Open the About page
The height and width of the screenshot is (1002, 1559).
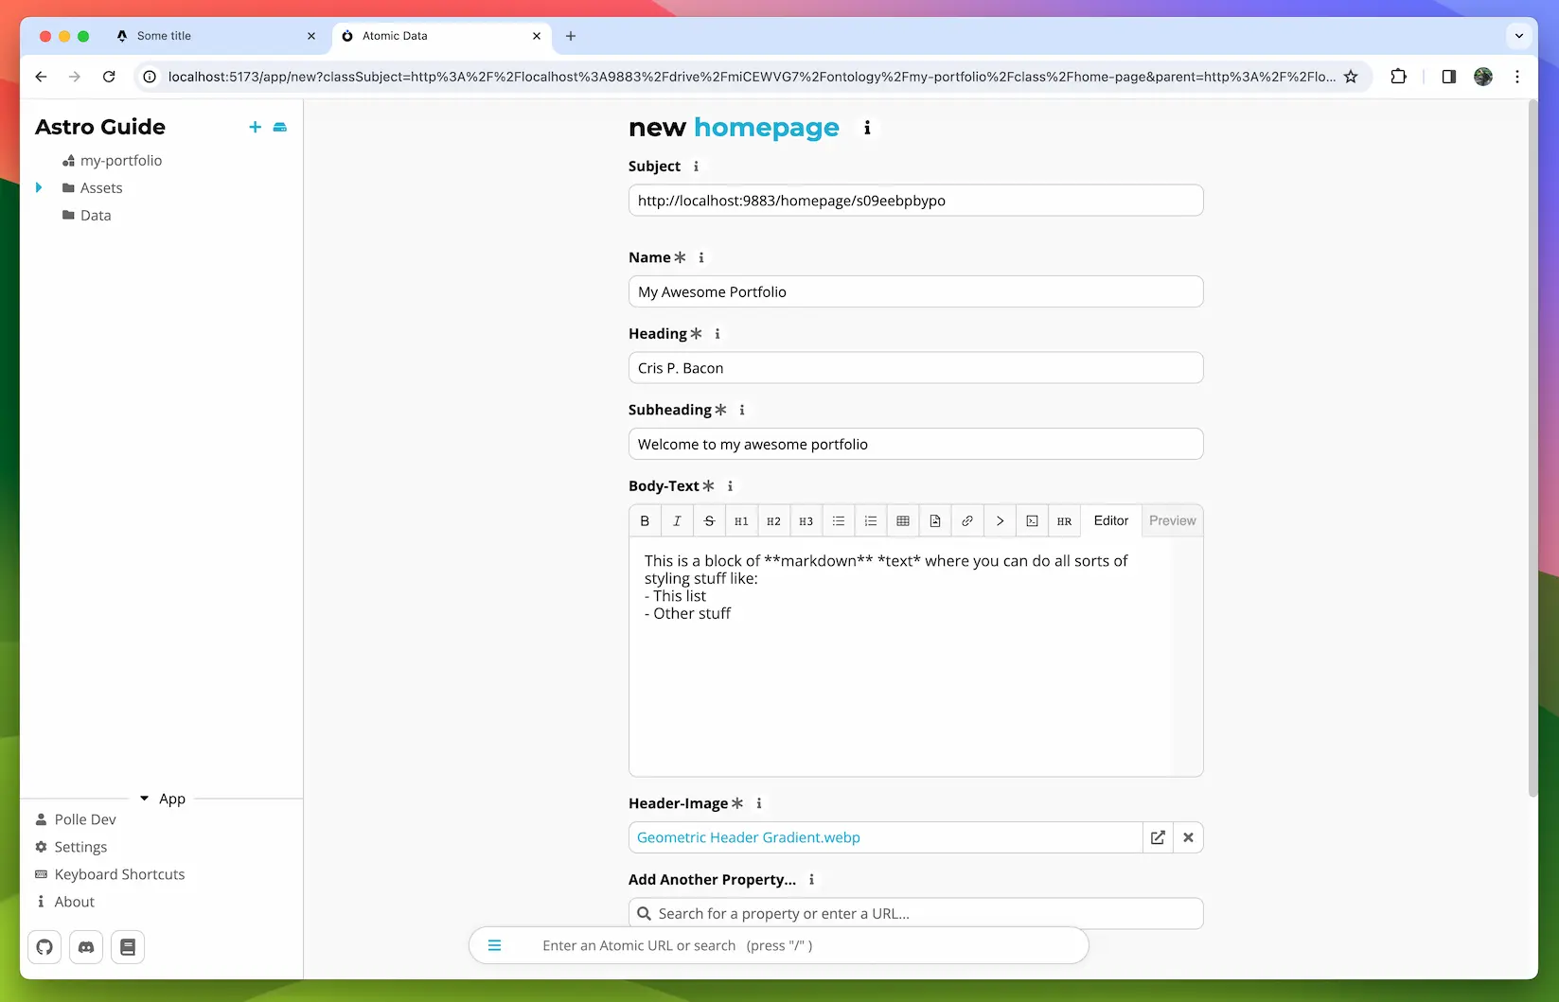coord(74,902)
